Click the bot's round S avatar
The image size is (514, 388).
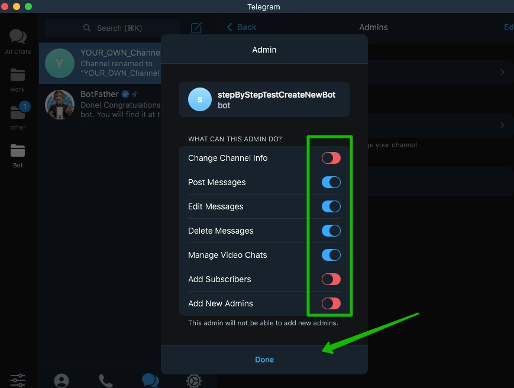[x=200, y=99]
